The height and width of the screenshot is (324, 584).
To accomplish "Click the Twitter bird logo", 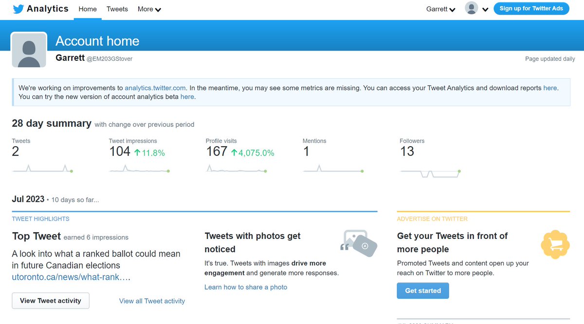I will pos(18,9).
